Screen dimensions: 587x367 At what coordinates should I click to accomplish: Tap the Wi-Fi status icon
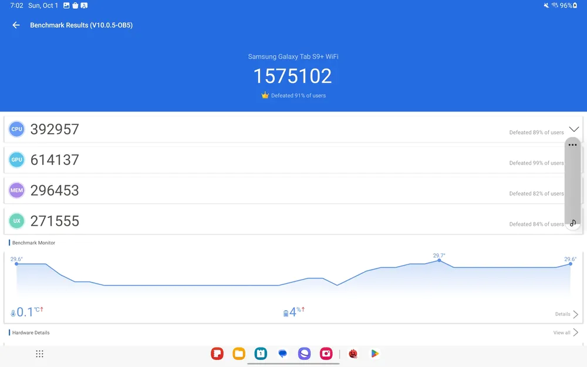point(555,6)
